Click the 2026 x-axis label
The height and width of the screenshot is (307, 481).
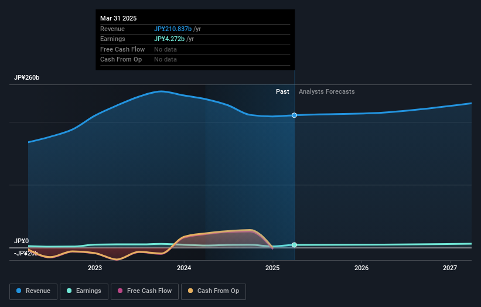361,268
